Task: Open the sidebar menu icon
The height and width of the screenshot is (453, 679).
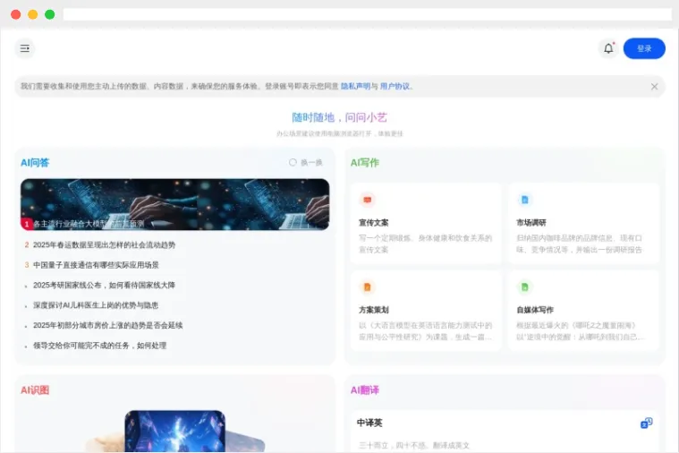Action: (25, 48)
